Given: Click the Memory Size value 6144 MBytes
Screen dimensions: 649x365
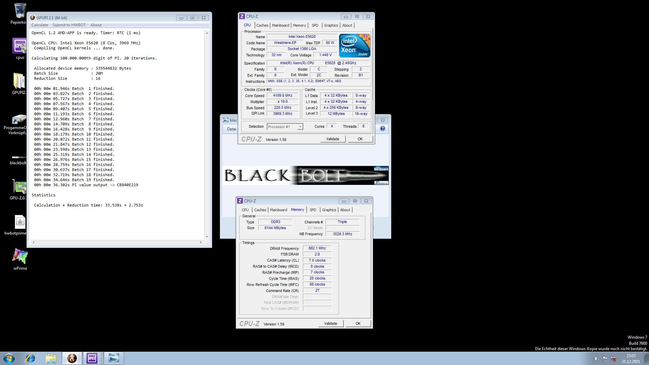Looking at the screenshot, I should pyautogui.click(x=275, y=228).
